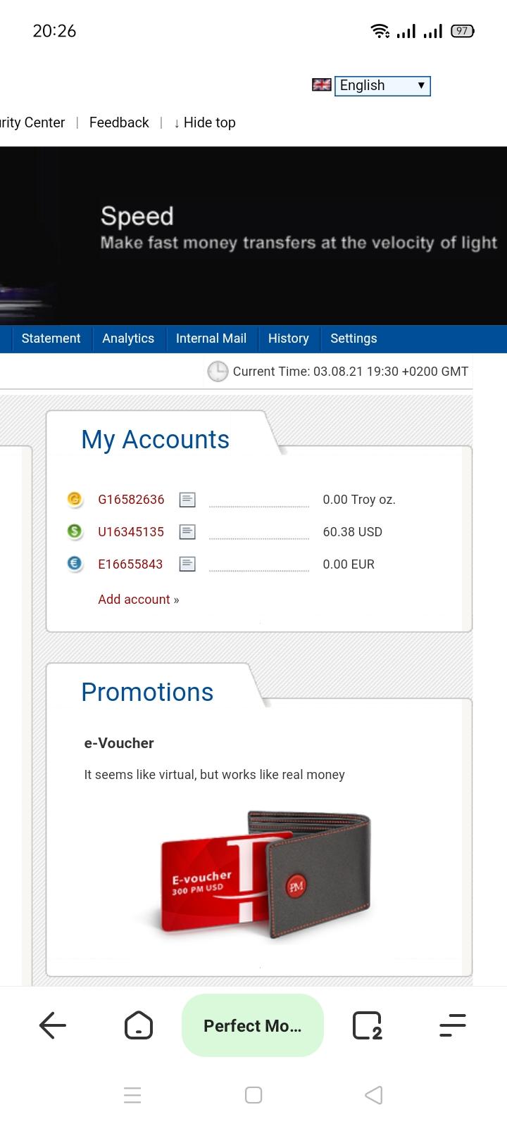The height and width of the screenshot is (1126, 507).
Task: Click the clock icon beside Current Time
Action: [218, 372]
